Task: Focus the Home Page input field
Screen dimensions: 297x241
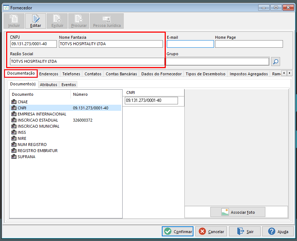Action: point(249,44)
